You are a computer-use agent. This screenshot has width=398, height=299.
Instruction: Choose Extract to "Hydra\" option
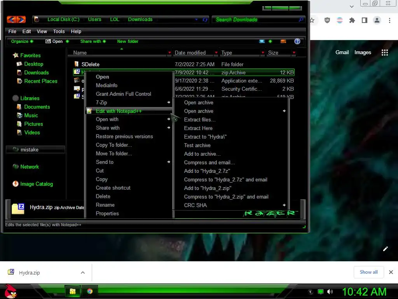pos(230,137)
